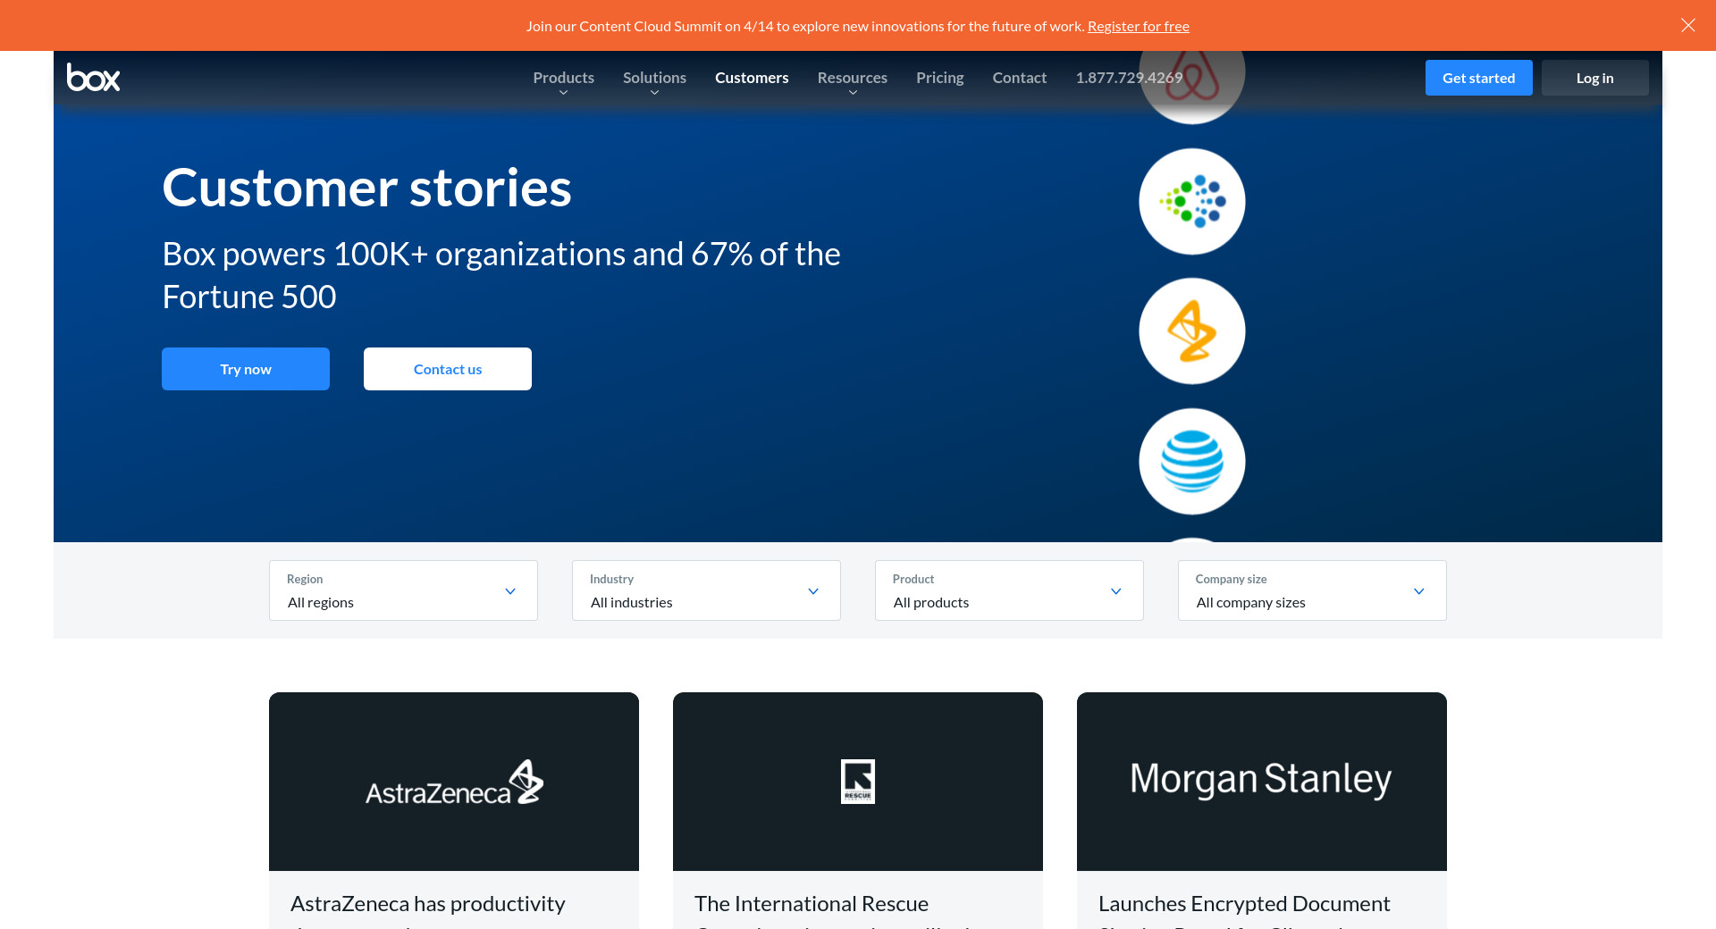This screenshot has height=929, width=1716.
Task: Expand the Region filter dropdown
Action: coord(403,590)
